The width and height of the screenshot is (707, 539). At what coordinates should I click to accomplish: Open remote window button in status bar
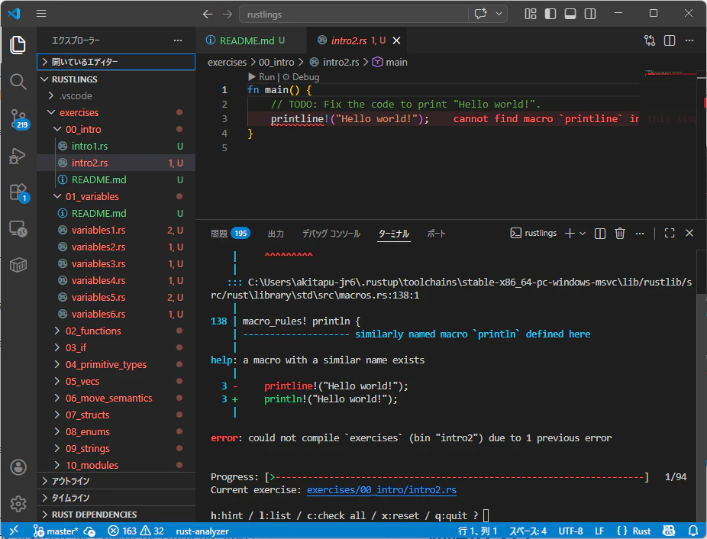14,531
